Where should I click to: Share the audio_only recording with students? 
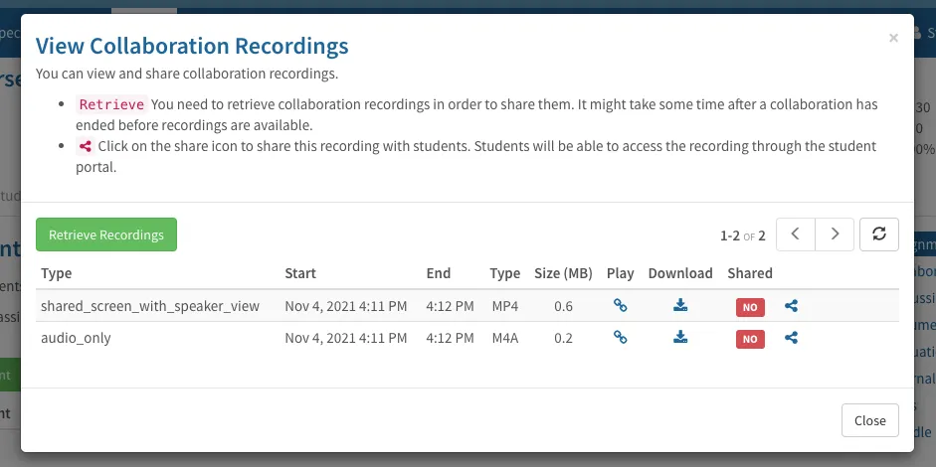791,338
